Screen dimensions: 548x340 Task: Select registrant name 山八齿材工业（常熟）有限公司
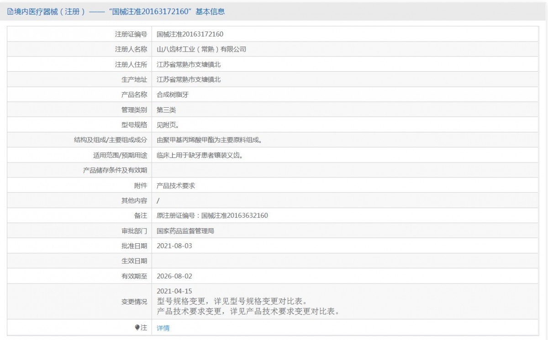[x=201, y=49]
